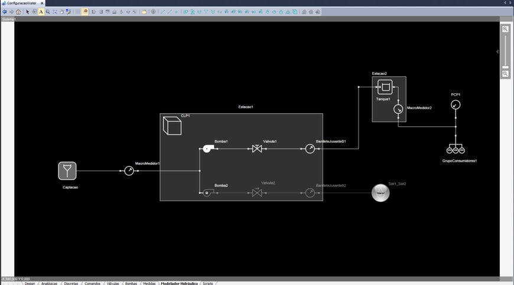514x285 pixels.
Task: Click the Bomba1 pump symbol
Action: (x=207, y=149)
